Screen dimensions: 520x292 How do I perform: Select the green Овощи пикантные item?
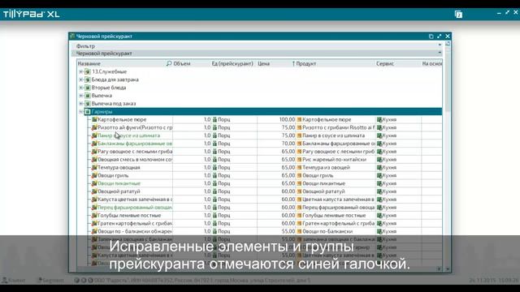(119, 183)
